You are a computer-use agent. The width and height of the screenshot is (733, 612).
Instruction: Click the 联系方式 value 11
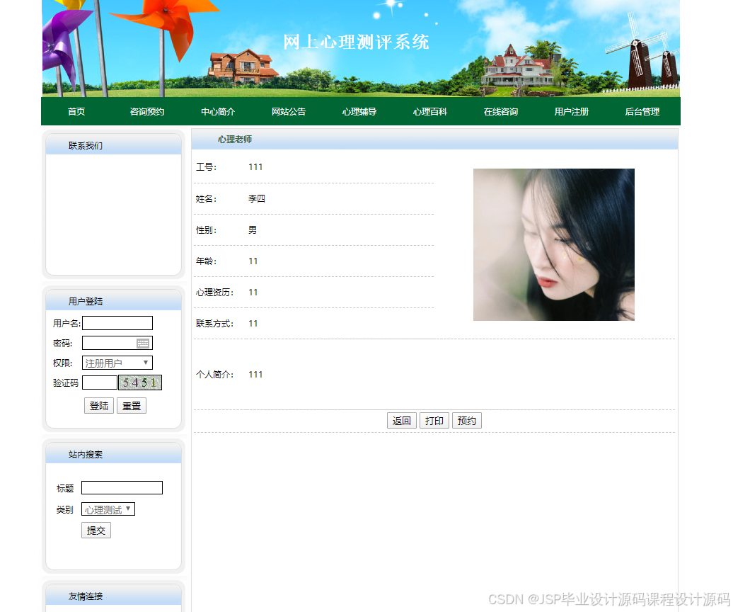tap(253, 323)
